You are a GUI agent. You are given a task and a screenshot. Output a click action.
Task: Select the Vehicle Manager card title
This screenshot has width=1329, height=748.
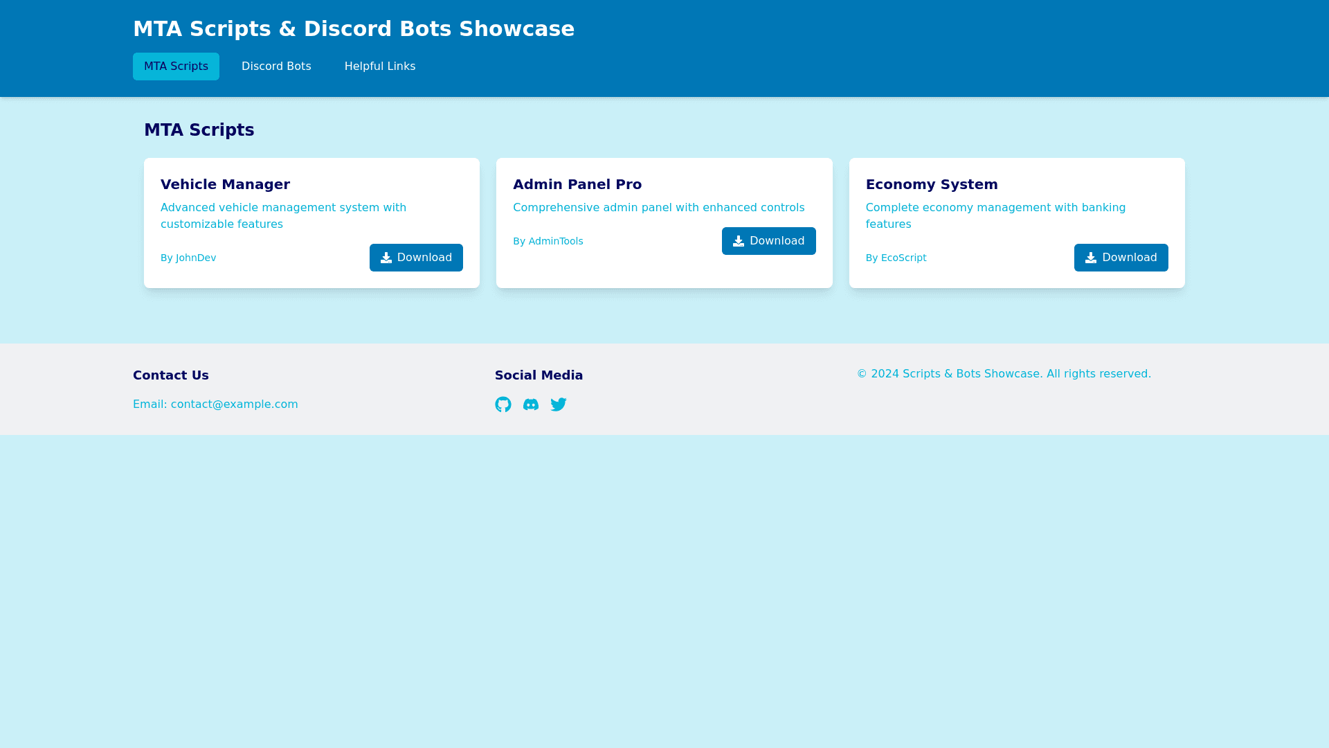(225, 184)
